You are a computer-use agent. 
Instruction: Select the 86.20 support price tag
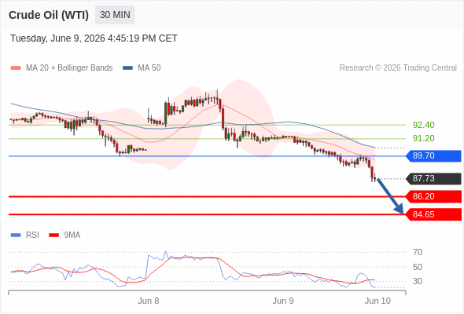click(433, 196)
